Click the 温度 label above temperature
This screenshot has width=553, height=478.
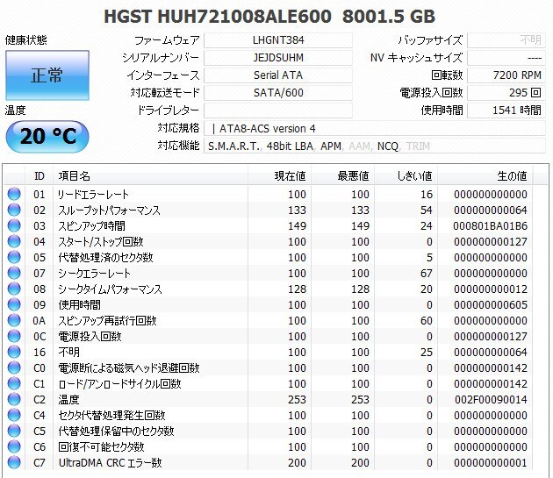[15, 111]
